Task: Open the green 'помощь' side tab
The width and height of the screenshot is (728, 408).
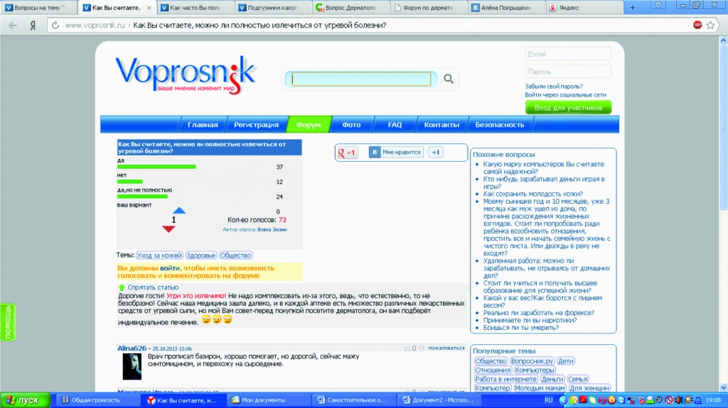Action: [x=7, y=321]
